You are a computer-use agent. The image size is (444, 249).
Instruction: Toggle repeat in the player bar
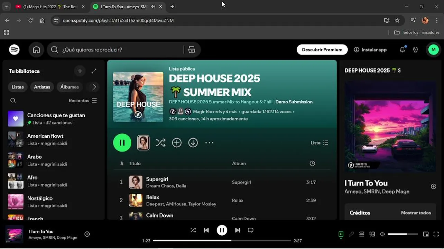pos(251,230)
